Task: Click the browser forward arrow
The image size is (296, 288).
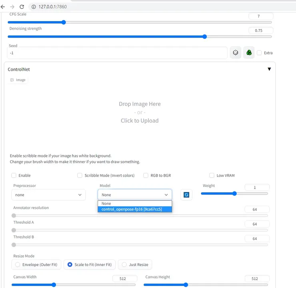Action: [12, 7]
